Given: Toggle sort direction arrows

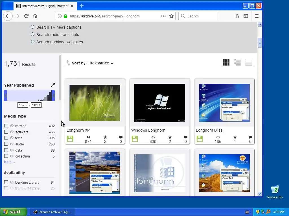Looking at the screenshot, I should (68, 63).
